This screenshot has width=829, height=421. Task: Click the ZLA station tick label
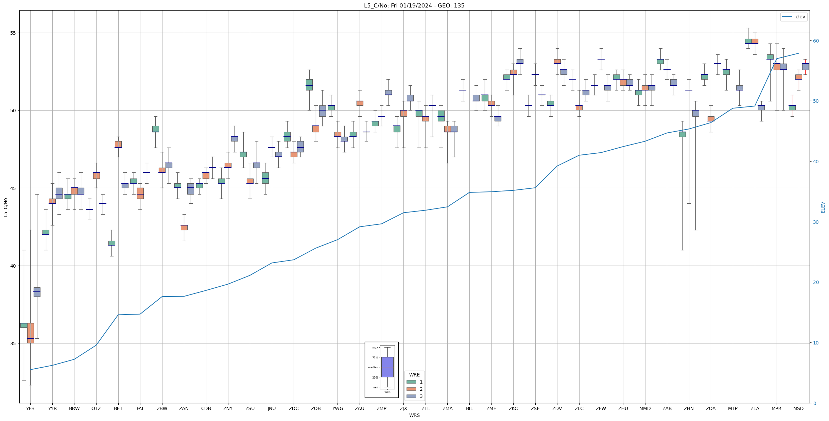point(755,408)
